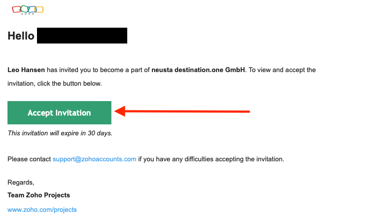
Task: Accept the invitation via green button
Action: pyautogui.click(x=59, y=113)
